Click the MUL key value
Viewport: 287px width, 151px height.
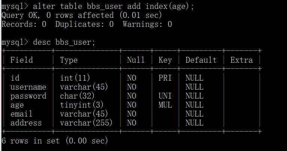(x=165, y=105)
